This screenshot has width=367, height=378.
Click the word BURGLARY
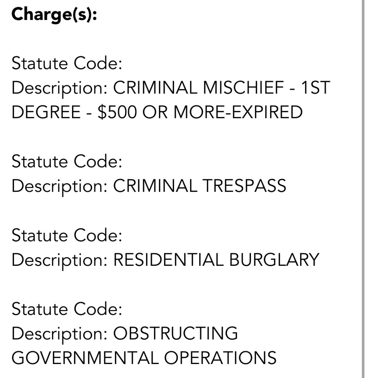click(274, 260)
